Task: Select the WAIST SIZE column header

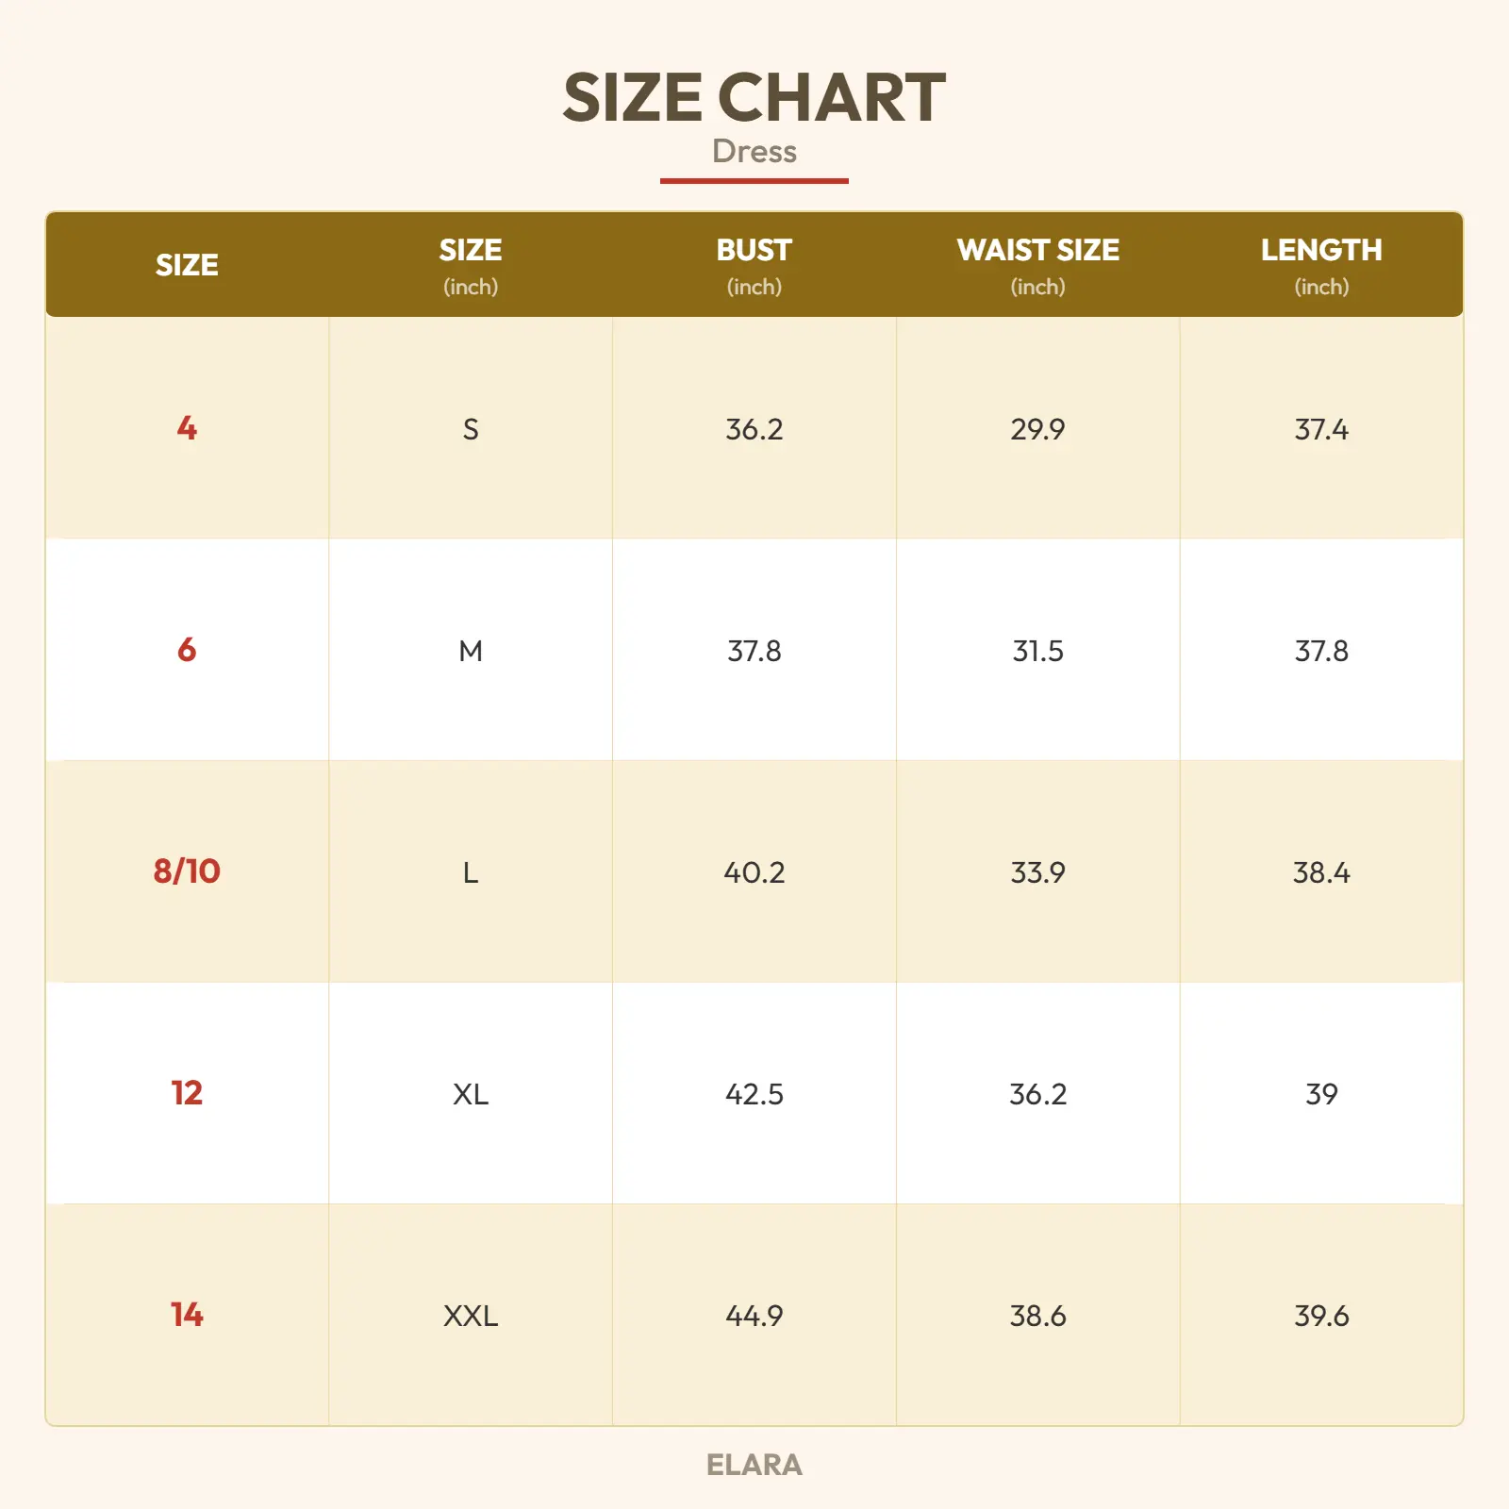Action: (x=1037, y=264)
